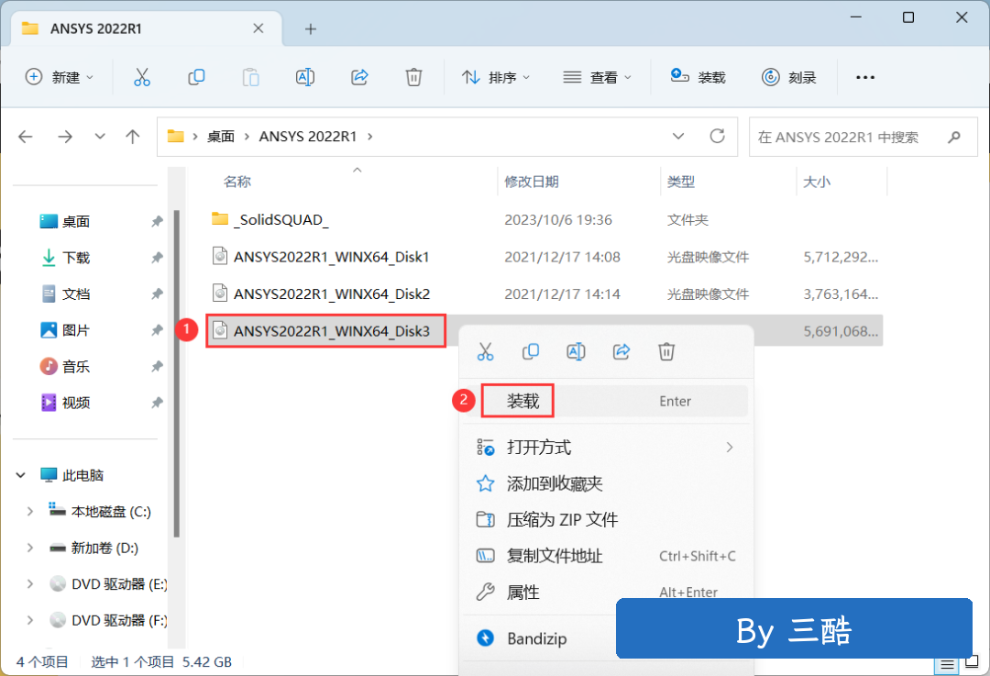The height and width of the screenshot is (676, 990).
Task: Click the search box for ANSYS 2022R1
Action: pos(863,137)
